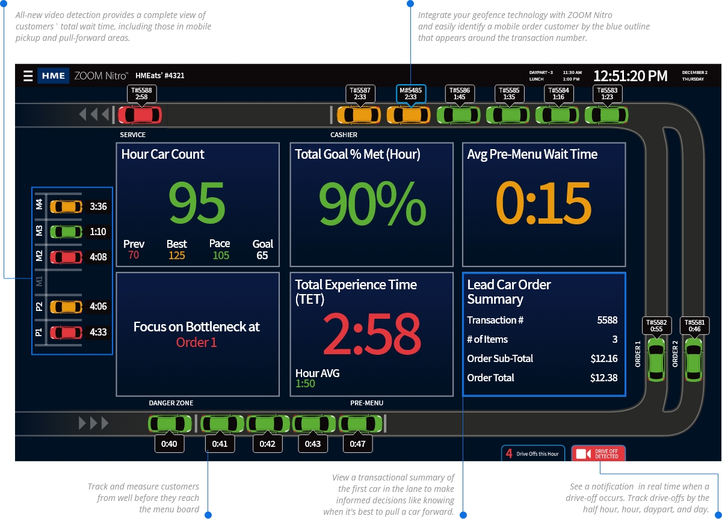Click Best value 125
This screenshot has height=519, width=722.
[x=176, y=256]
